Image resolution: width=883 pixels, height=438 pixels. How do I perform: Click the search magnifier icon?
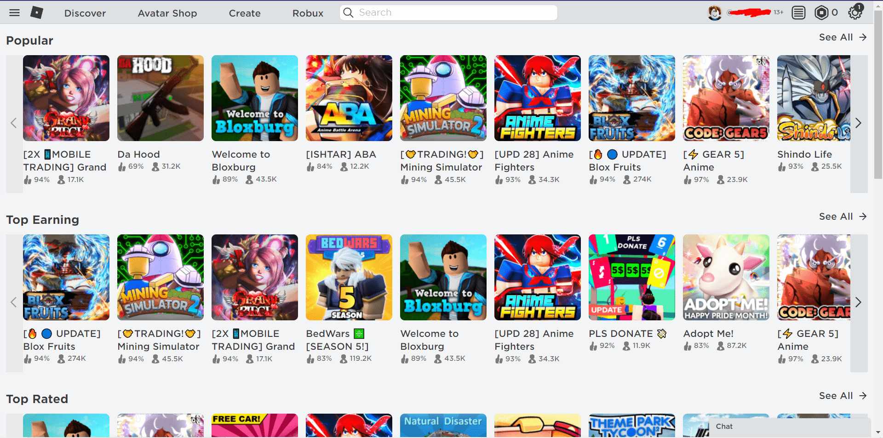[349, 12]
